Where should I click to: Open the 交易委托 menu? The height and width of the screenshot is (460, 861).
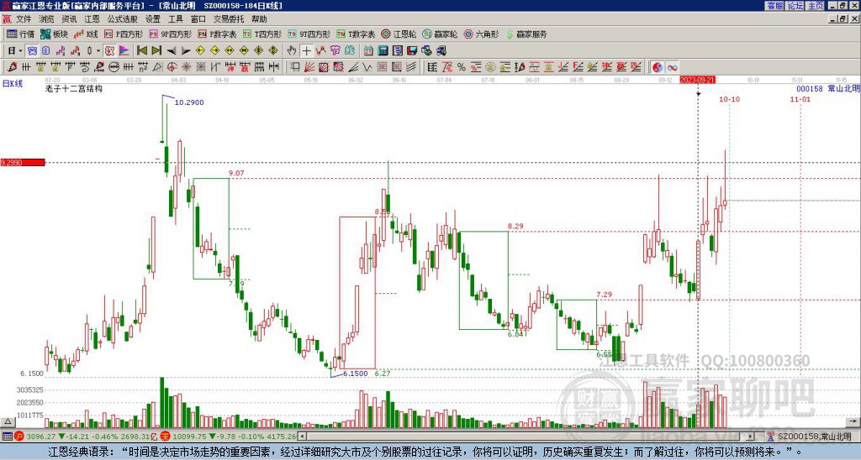point(229,19)
